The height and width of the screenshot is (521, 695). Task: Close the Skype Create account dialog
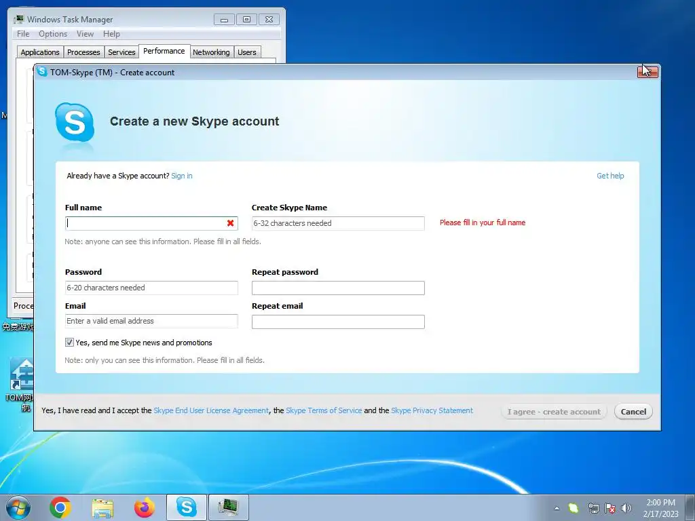[647, 71]
